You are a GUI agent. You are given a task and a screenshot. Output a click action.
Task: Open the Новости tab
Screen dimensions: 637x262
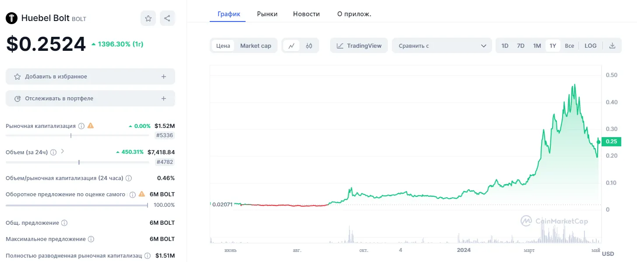coord(306,14)
